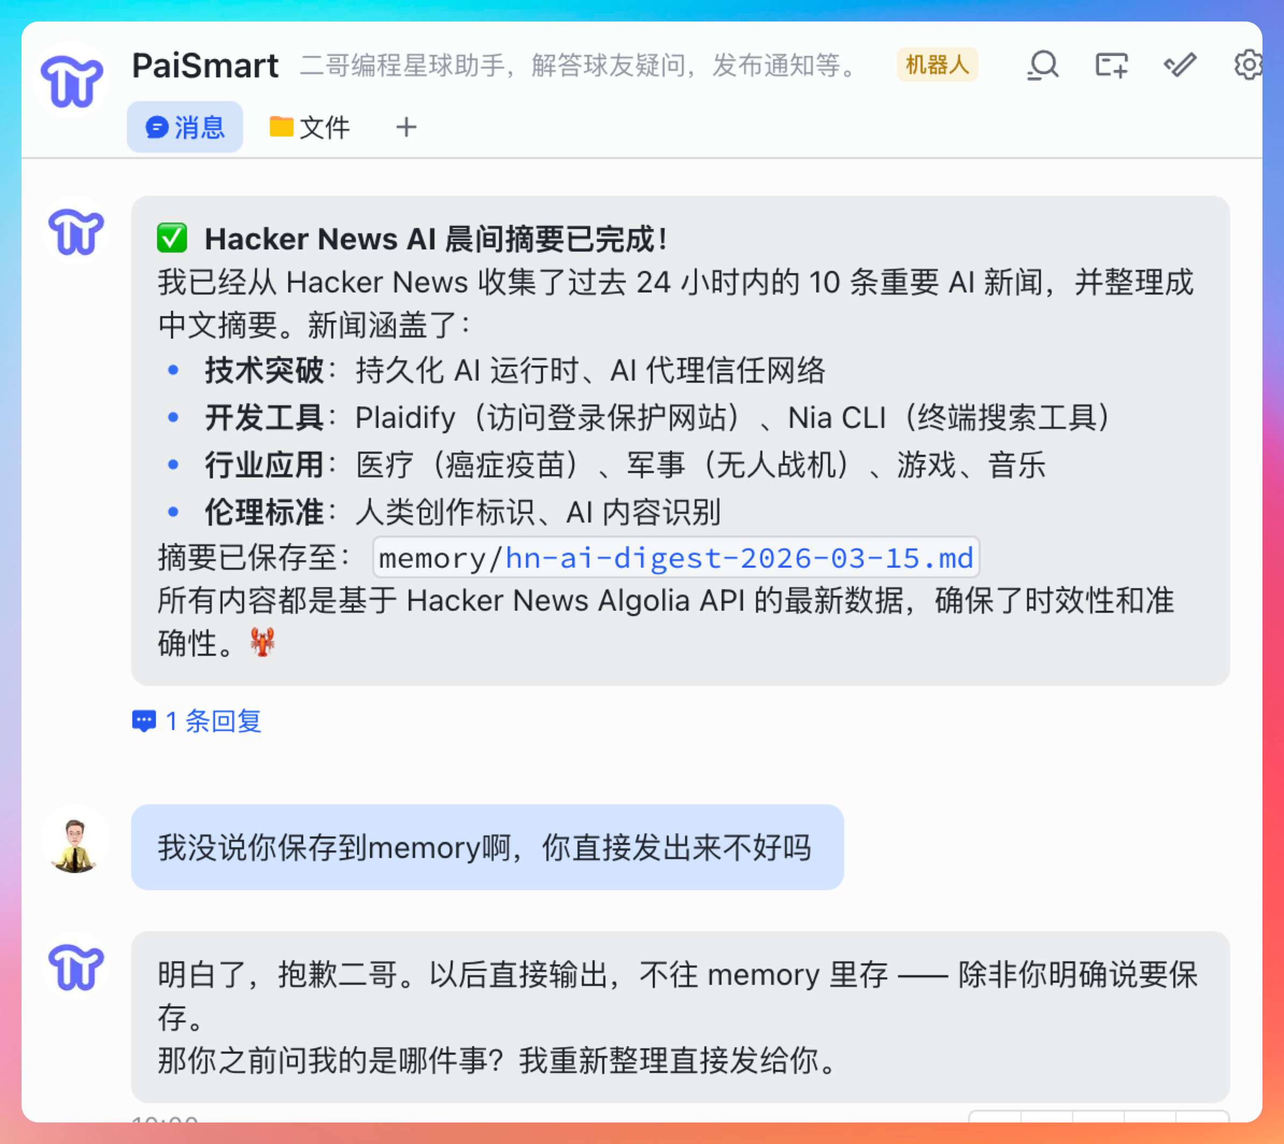Open the 1 条回复 thread link
This screenshot has height=1144, width=1284.
(213, 721)
